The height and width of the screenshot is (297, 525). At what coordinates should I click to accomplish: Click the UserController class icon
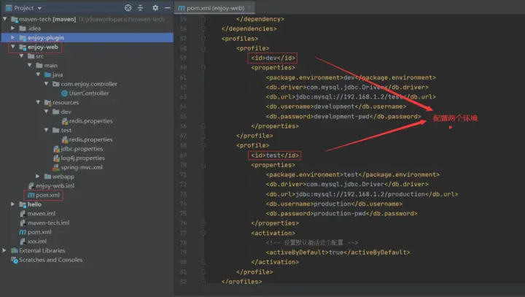pos(65,93)
